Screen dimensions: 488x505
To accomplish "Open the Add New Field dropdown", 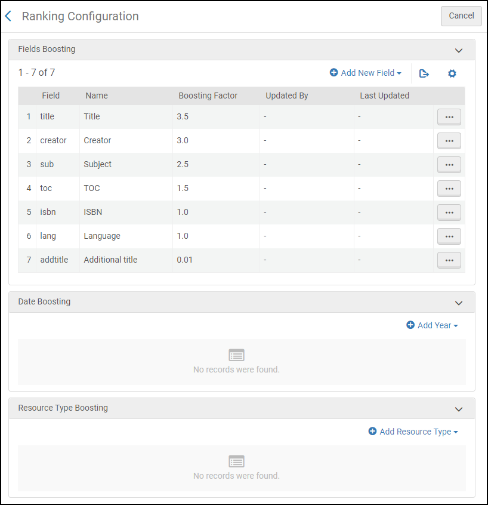I will (x=366, y=73).
